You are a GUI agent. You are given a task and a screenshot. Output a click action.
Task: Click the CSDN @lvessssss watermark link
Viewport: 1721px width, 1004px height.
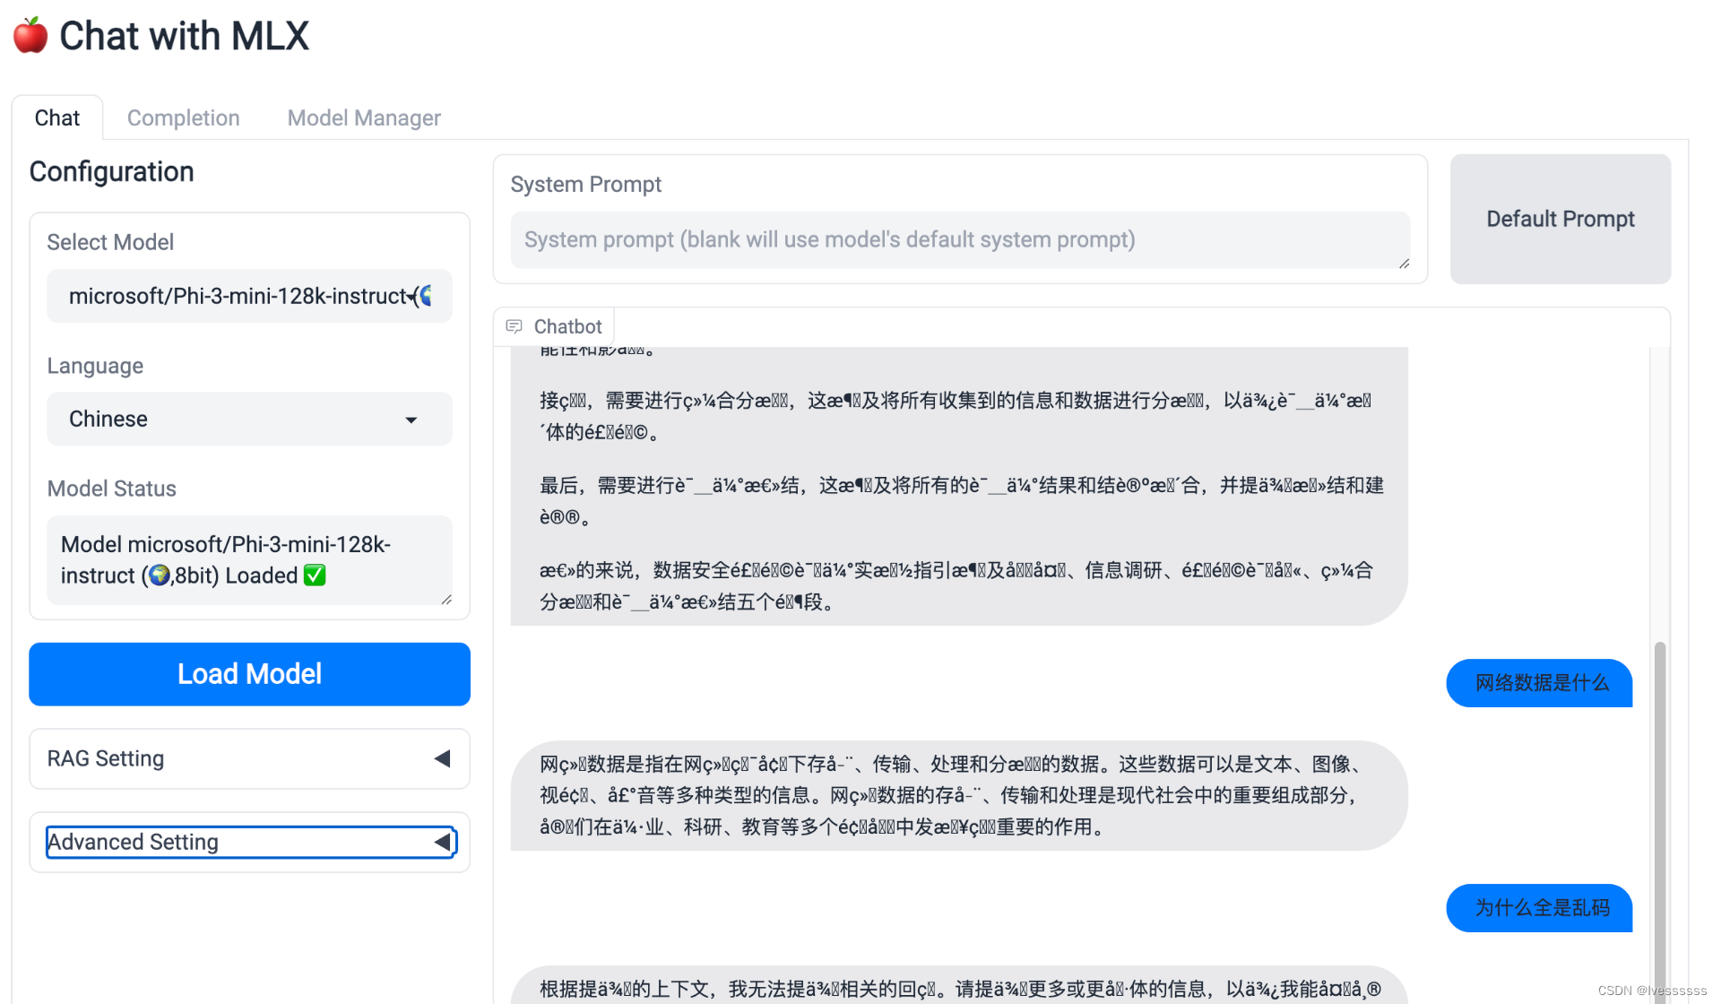point(1652,990)
